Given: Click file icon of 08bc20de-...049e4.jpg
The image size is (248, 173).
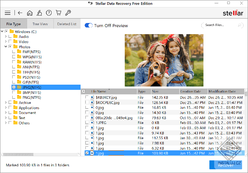Looking at the screenshot, I should pyautogui.click(x=92, y=118).
